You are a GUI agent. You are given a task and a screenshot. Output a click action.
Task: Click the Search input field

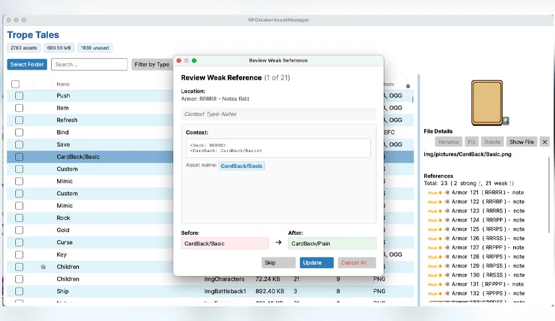coord(89,64)
